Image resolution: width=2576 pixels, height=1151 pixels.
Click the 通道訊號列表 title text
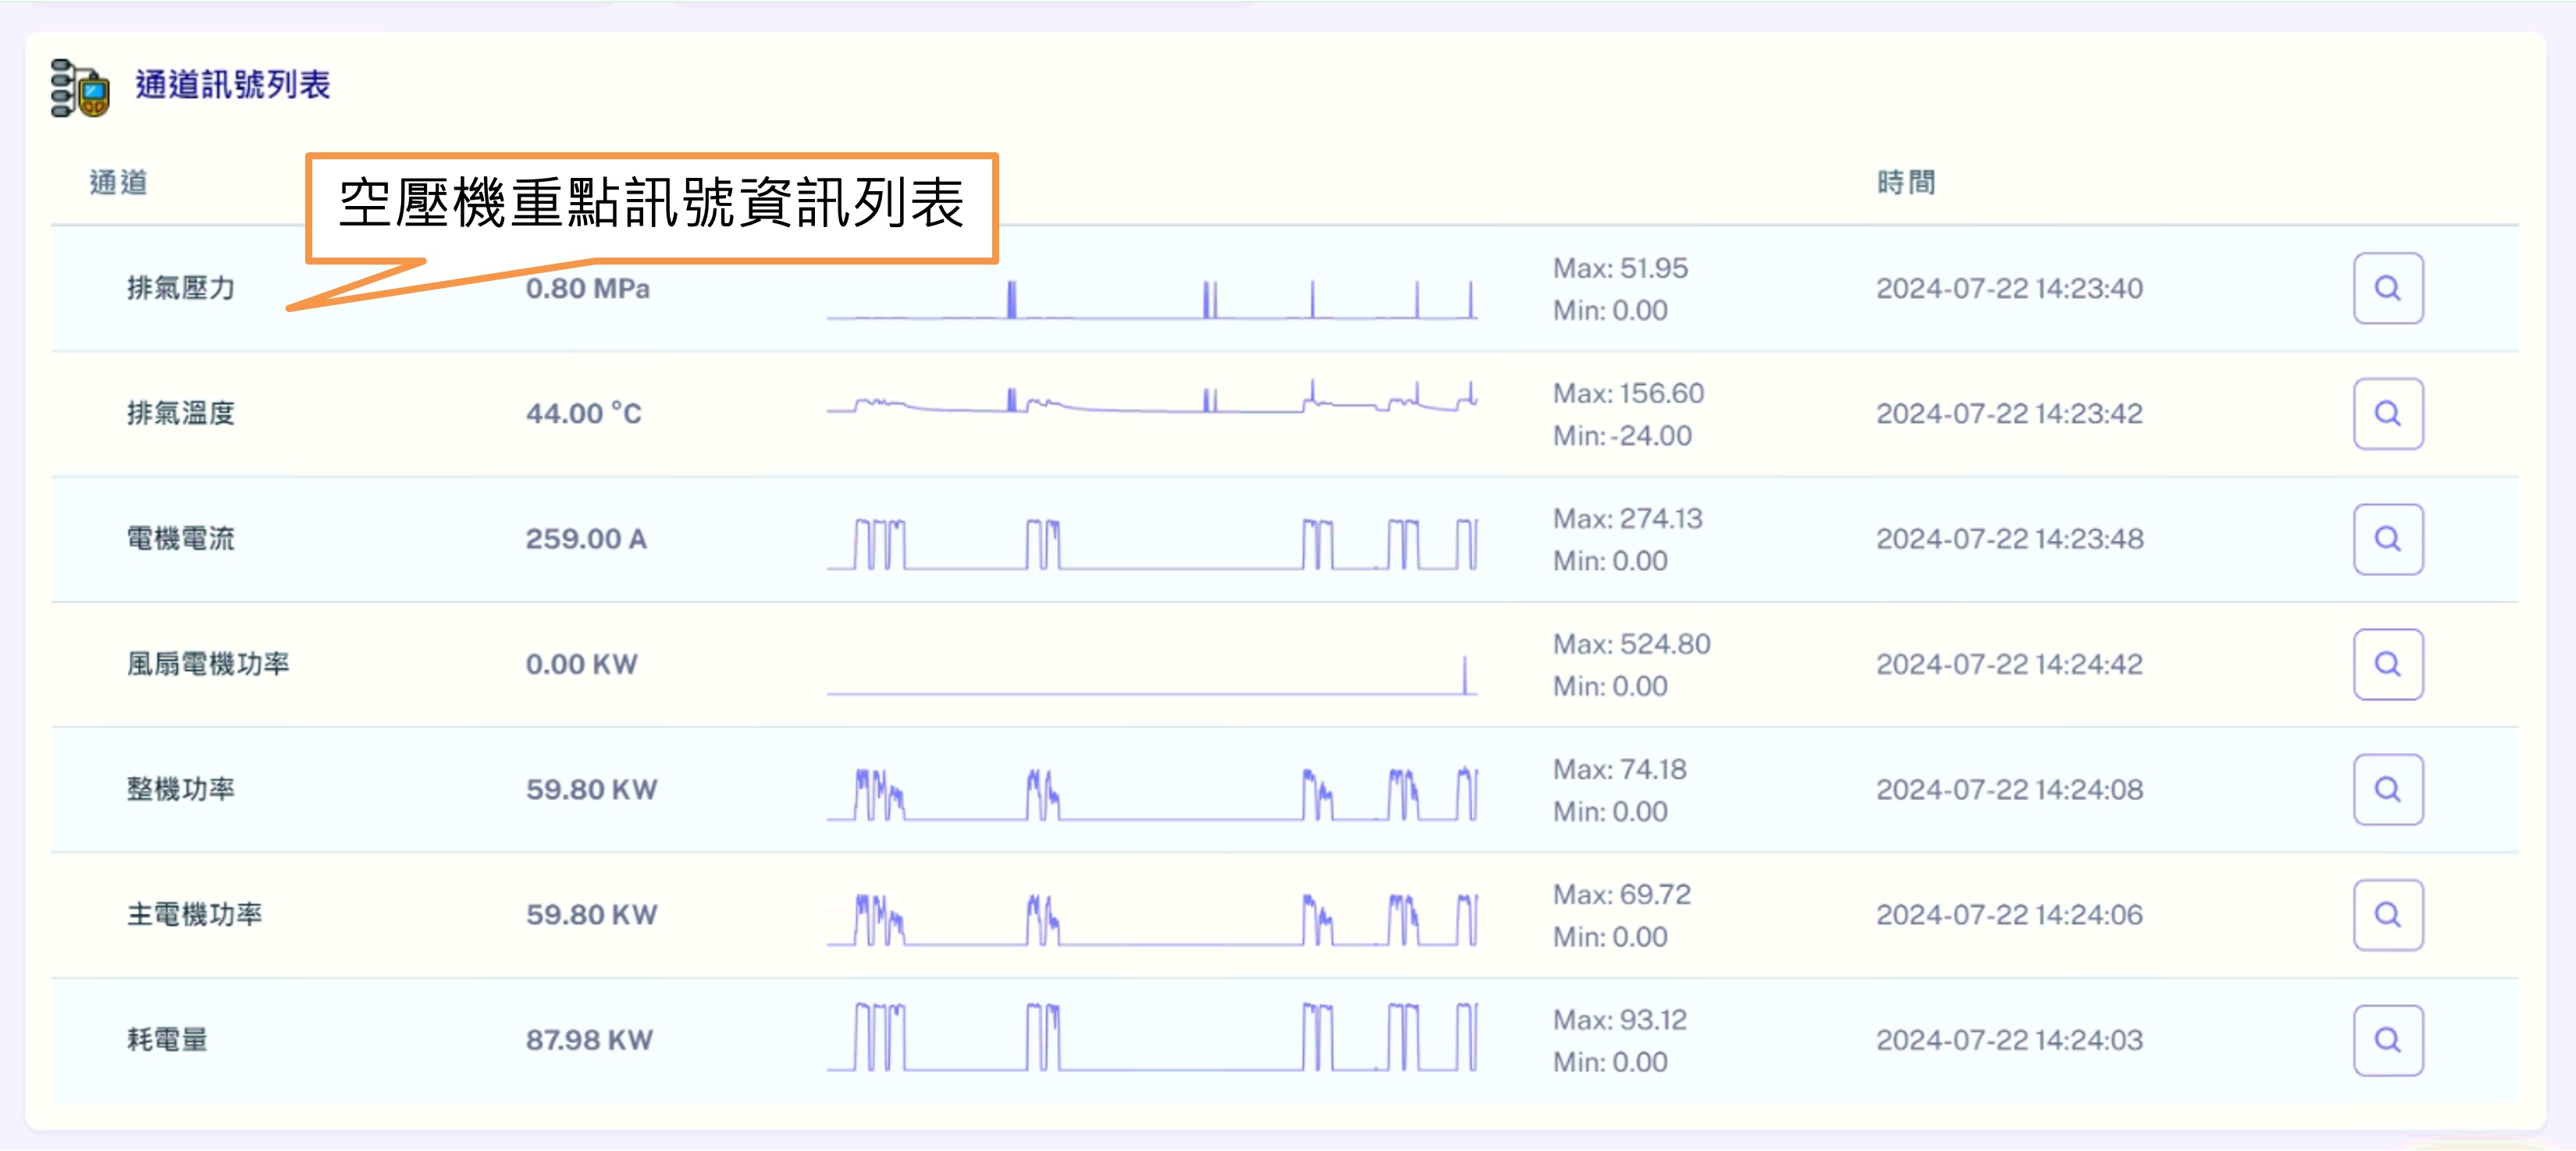click(232, 85)
